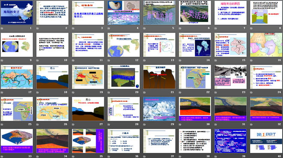Click the animation star under slide 23

(x=216, y=92)
